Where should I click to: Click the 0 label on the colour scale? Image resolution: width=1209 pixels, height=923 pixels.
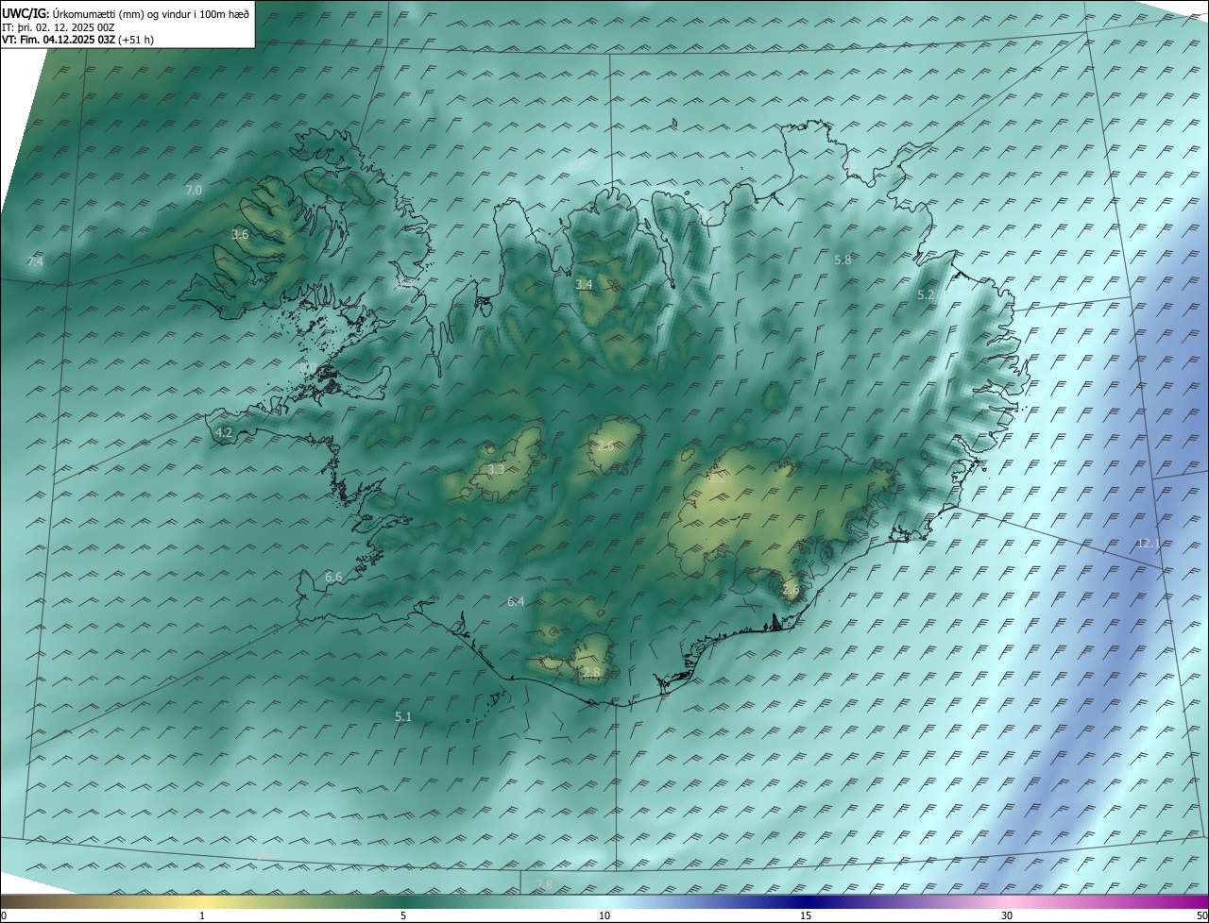click(x=4, y=916)
